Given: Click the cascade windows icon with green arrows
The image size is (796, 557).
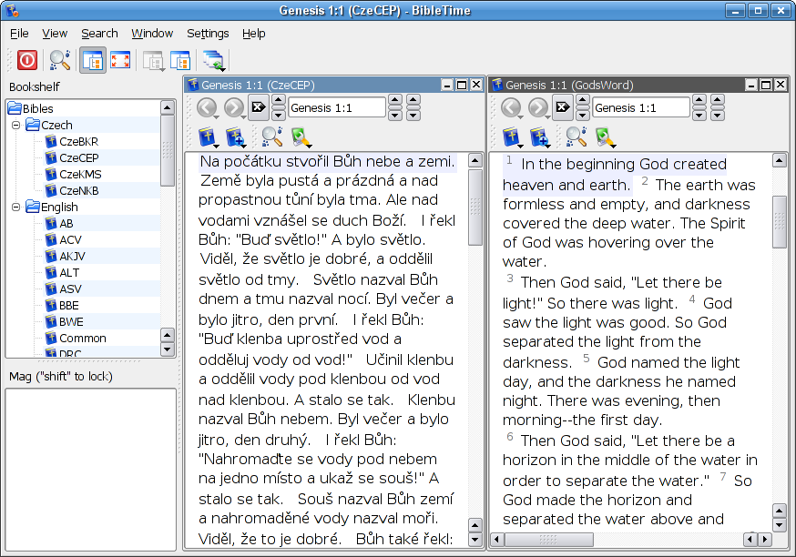Looking at the screenshot, I should click(214, 61).
